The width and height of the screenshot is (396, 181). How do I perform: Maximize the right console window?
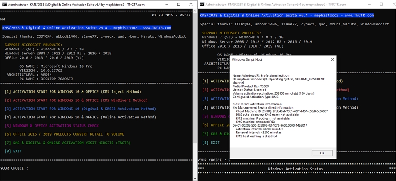click(x=381, y=4)
